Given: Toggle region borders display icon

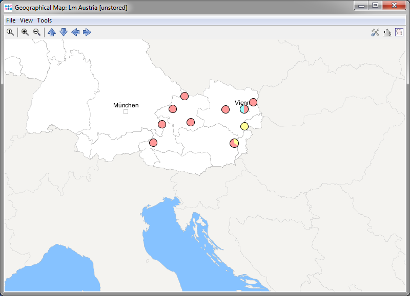Looking at the screenshot, I should 399,33.
